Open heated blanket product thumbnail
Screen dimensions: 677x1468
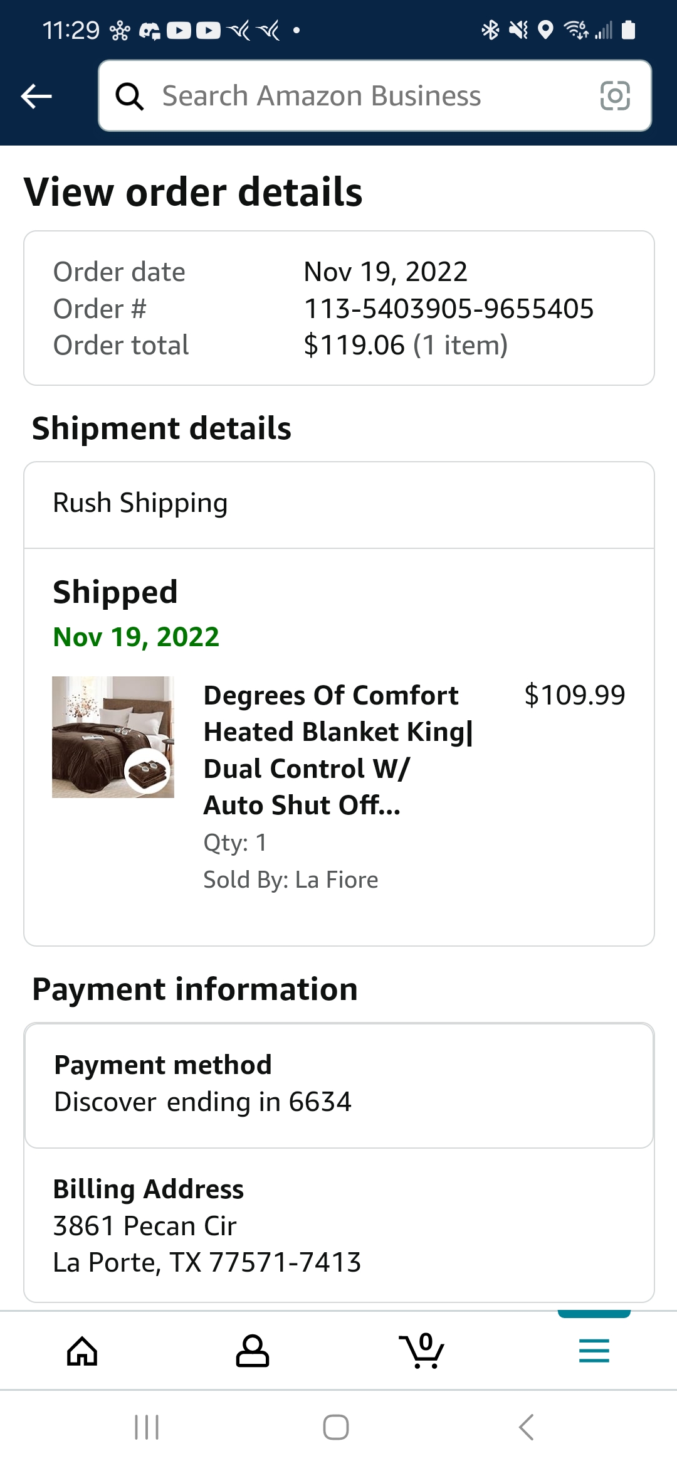click(113, 737)
